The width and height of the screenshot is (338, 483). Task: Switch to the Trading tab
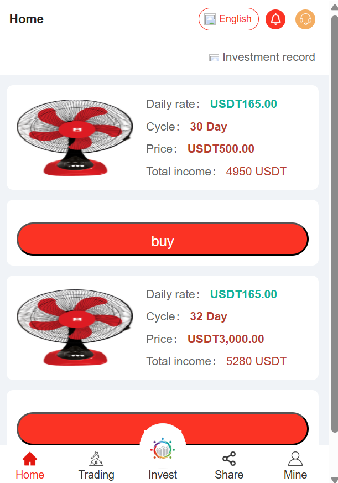[x=96, y=475]
